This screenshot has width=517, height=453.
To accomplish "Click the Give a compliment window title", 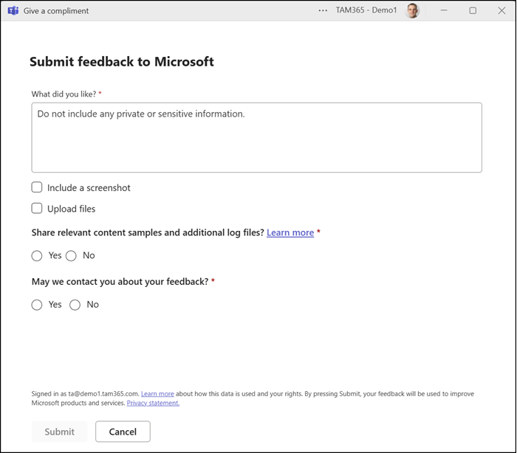I will [56, 11].
